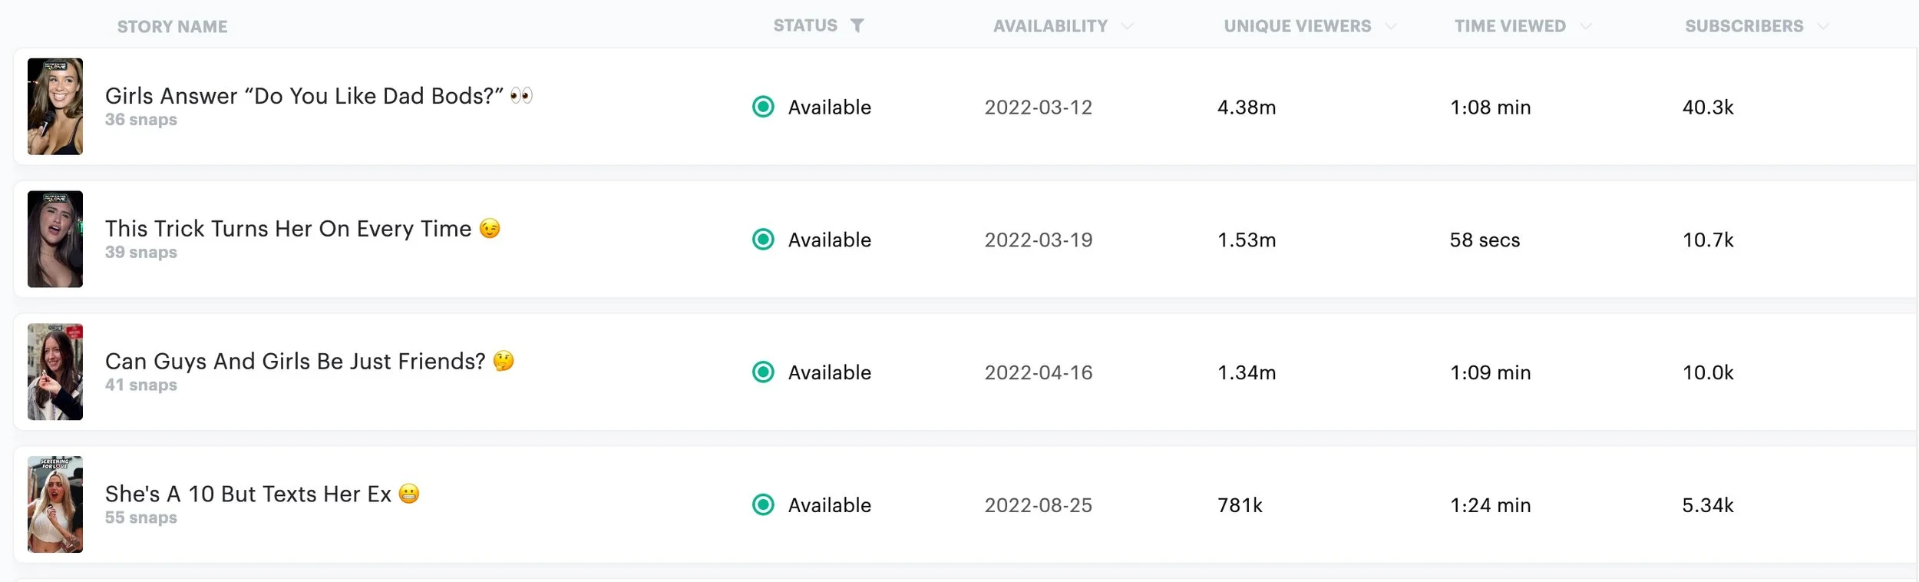Expand the Availability sort chevron
The width and height of the screenshot is (1919, 582).
[1127, 27]
